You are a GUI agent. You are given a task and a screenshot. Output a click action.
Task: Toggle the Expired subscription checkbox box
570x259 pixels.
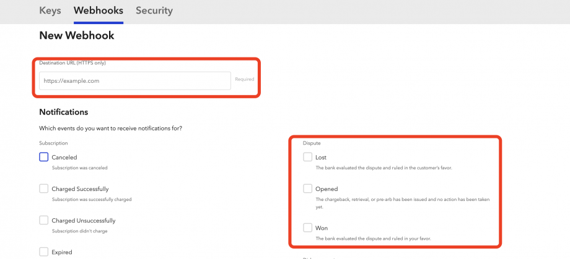44,252
